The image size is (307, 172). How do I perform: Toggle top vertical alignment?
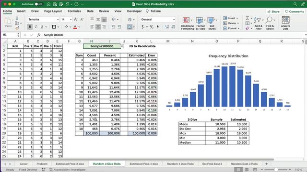pos(92,19)
